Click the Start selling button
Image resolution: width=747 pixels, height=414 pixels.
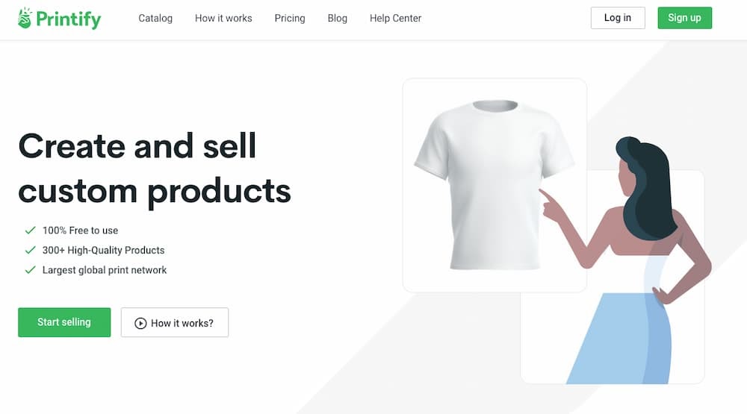[x=64, y=322]
